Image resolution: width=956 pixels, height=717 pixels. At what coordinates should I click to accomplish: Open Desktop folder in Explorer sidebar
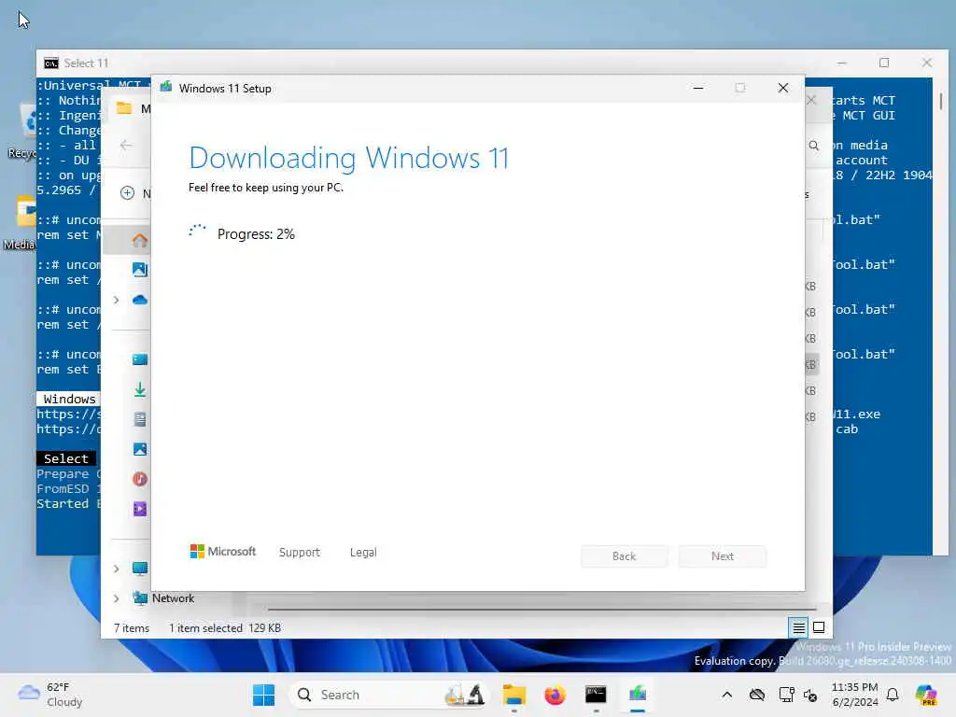[x=140, y=359]
